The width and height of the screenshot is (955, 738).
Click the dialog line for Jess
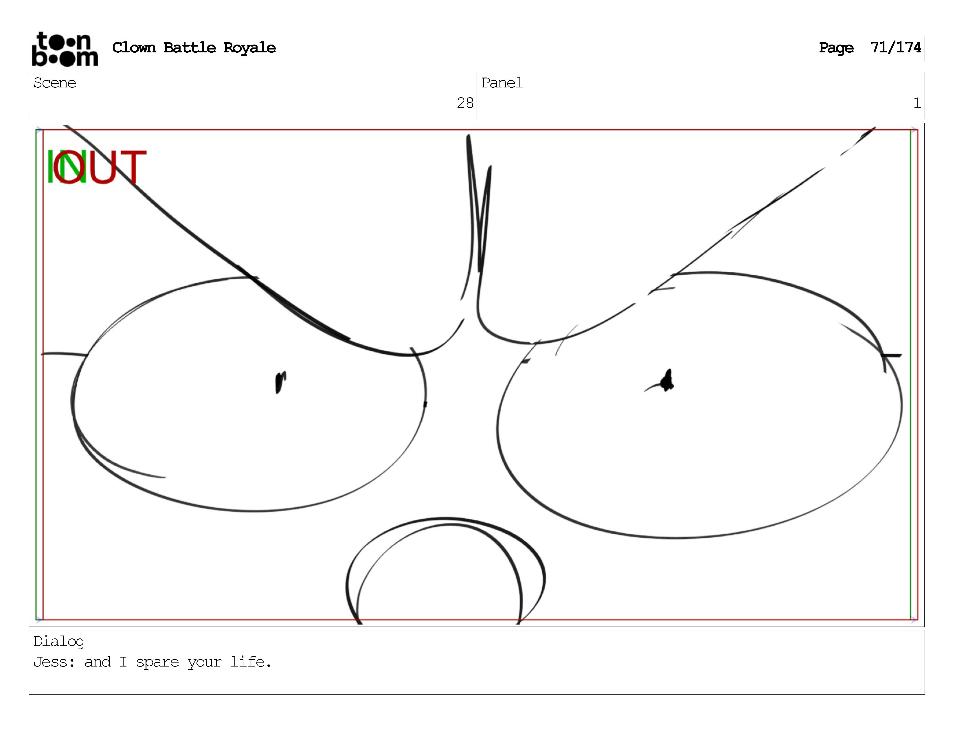click(153, 662)
